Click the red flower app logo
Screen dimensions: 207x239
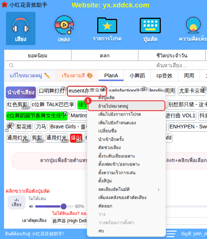pyautogui.click(x=4, y=5)
